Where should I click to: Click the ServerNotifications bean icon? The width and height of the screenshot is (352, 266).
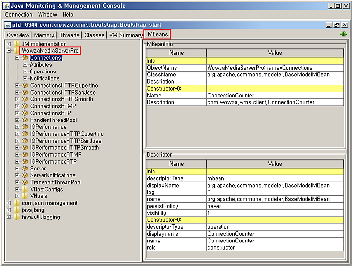tap(25, 175)
